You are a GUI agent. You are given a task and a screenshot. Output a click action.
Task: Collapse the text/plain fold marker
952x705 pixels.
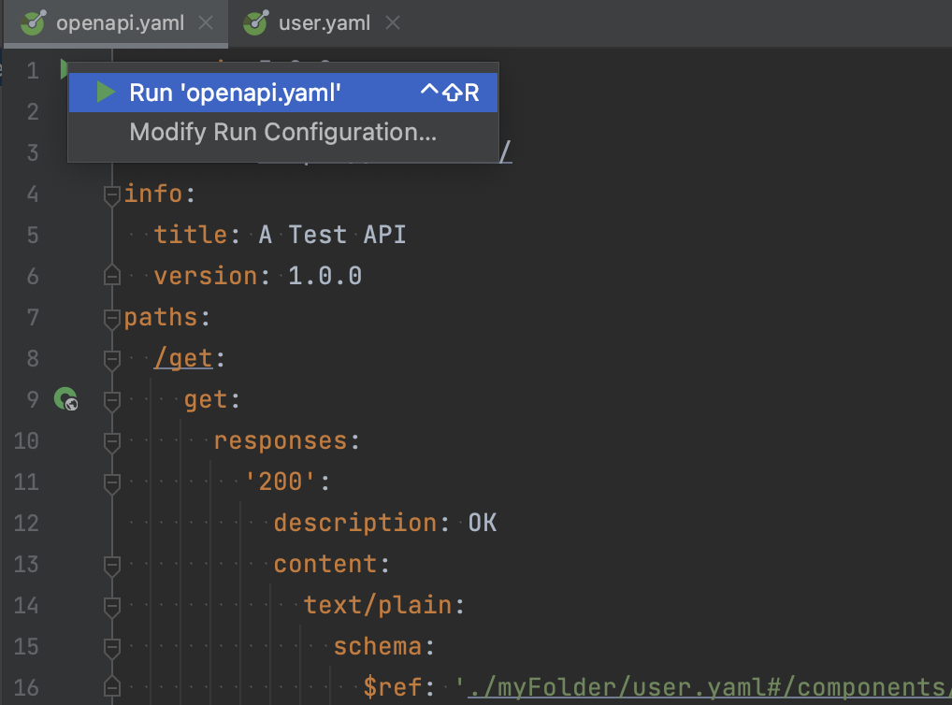point(111,607)
